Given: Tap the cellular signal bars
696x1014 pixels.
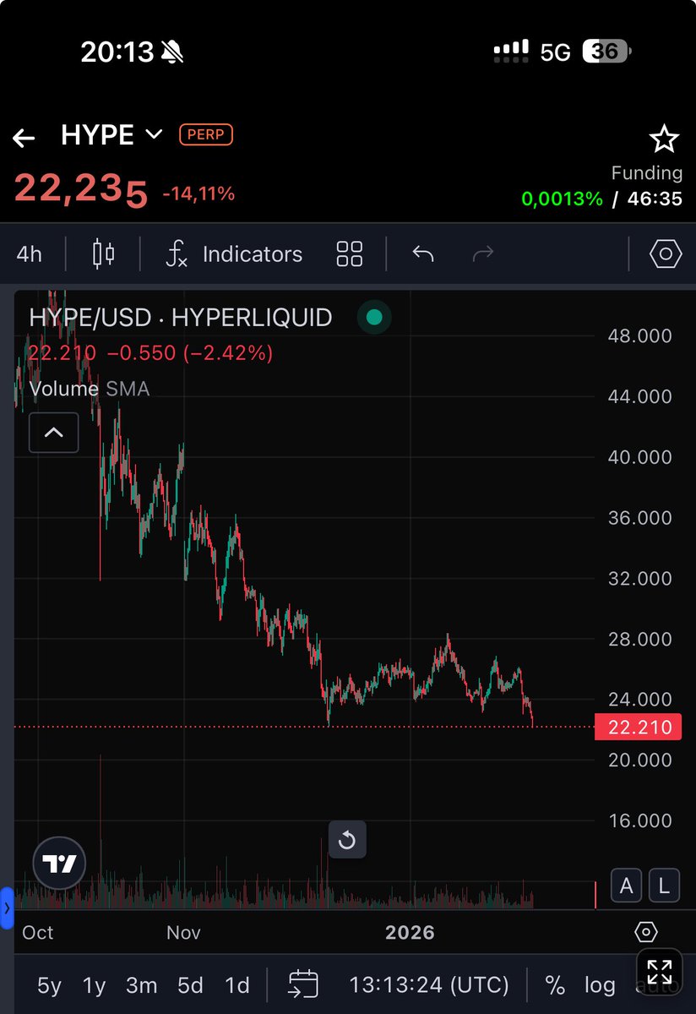Looking at the screenshot, I should 511,49.
